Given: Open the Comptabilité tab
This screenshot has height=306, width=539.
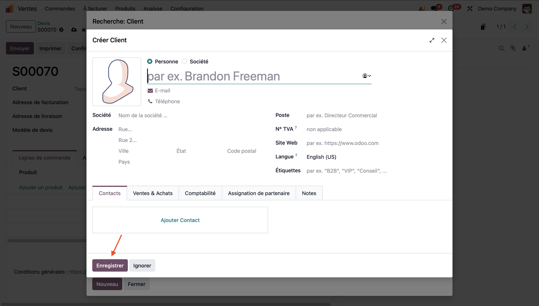Looking at the screenshot, I should coord(200,193).
